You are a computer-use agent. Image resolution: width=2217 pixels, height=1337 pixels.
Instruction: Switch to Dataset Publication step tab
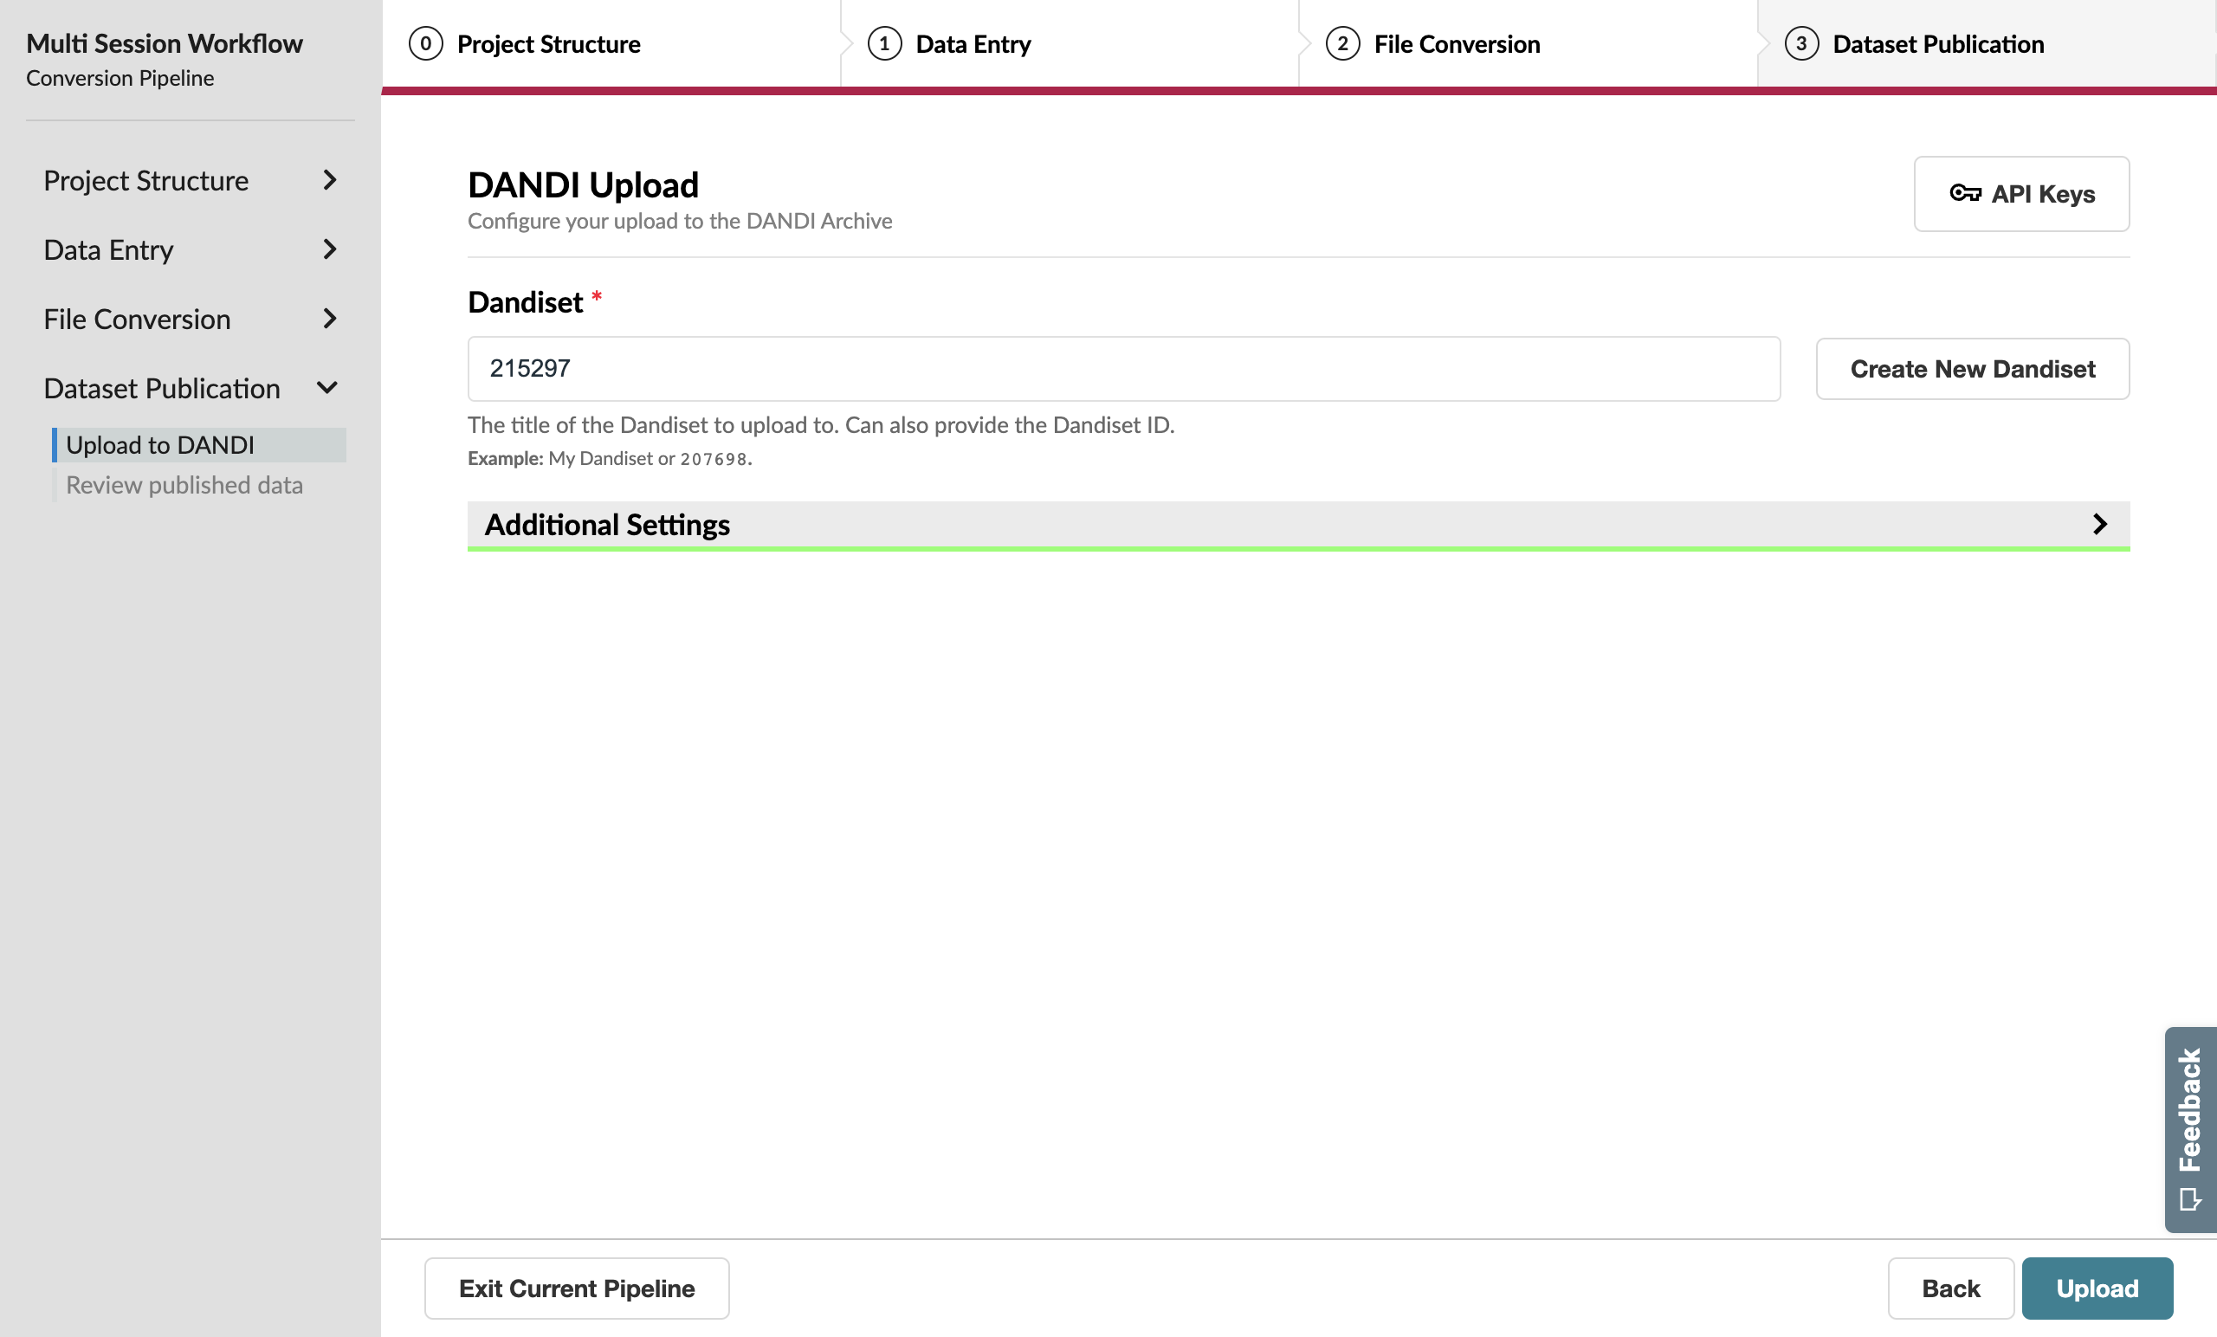pos(1987,43)
